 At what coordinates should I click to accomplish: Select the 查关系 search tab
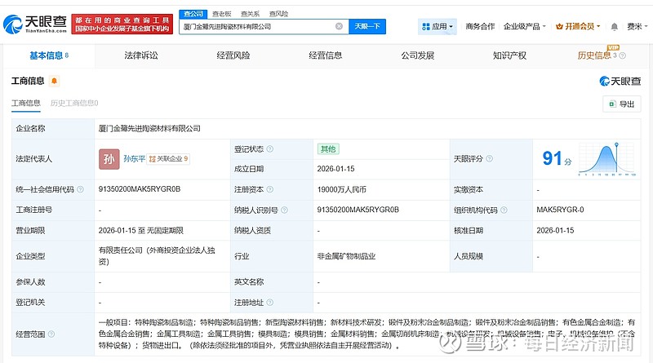tap(250, 14)
